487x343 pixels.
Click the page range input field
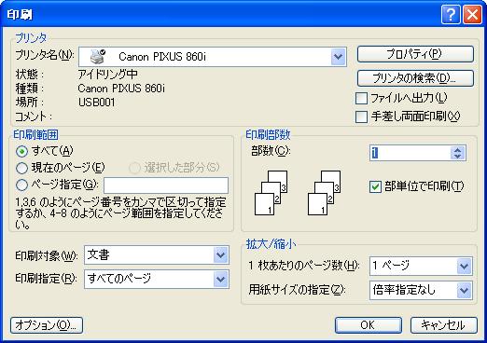(166, 185)
